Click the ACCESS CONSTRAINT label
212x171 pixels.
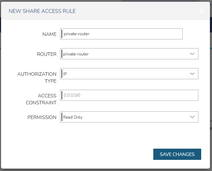coord(41,99)
